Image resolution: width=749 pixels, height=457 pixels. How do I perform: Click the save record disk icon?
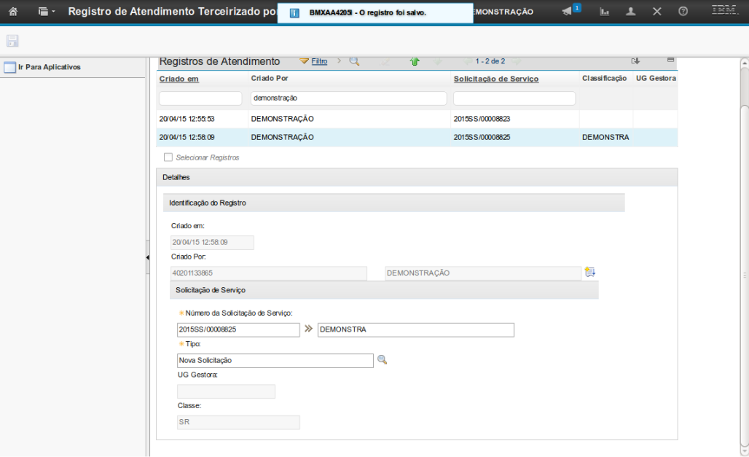pyautogui.click(x=12, y=41)
